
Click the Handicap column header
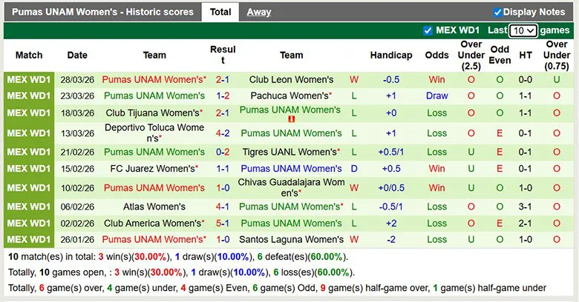tap(391, 55)
